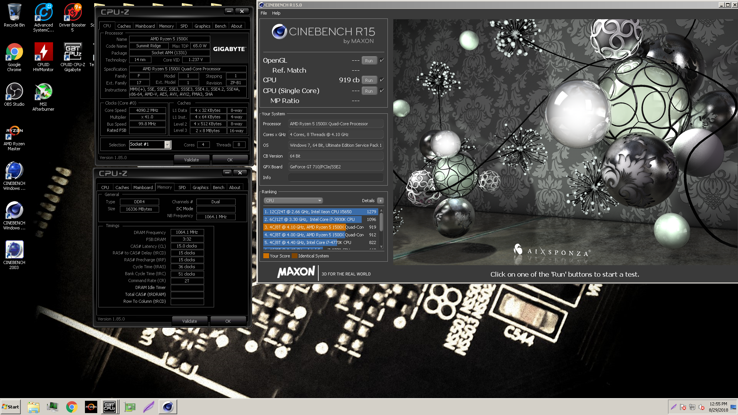Click the Identical System legend swatch
The width and height of the screenshot is (738, 415).
click(294, 256)
